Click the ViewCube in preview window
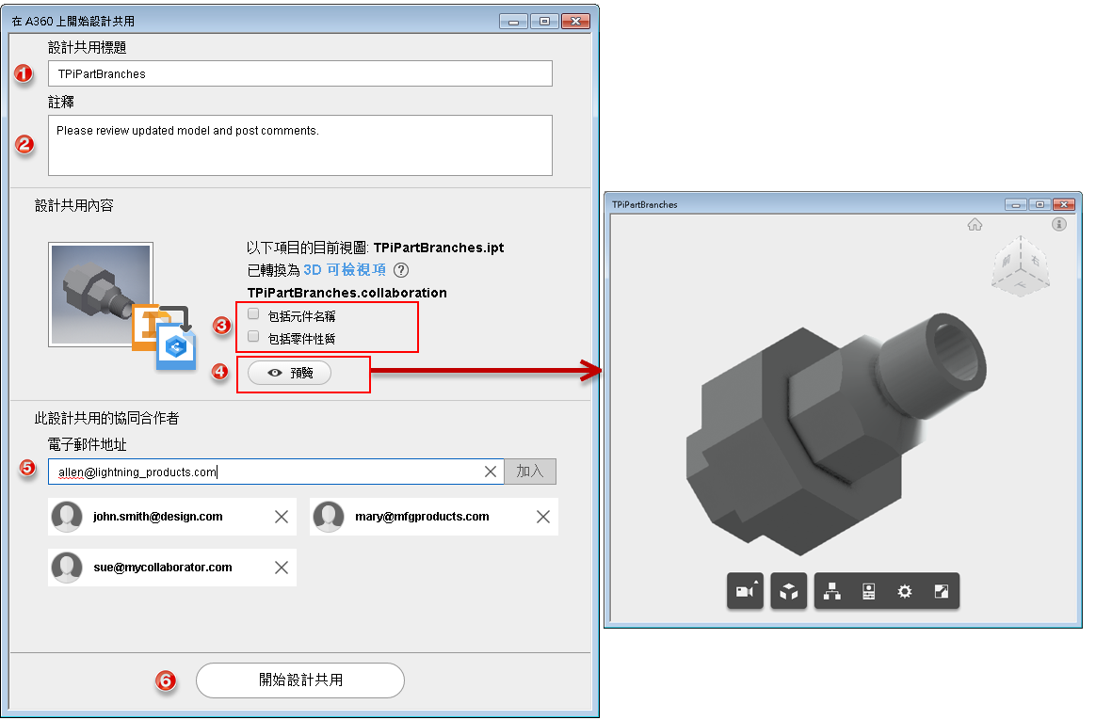Image resolution: width=1096 pixels, height=720 pixels. (1021, 265)
